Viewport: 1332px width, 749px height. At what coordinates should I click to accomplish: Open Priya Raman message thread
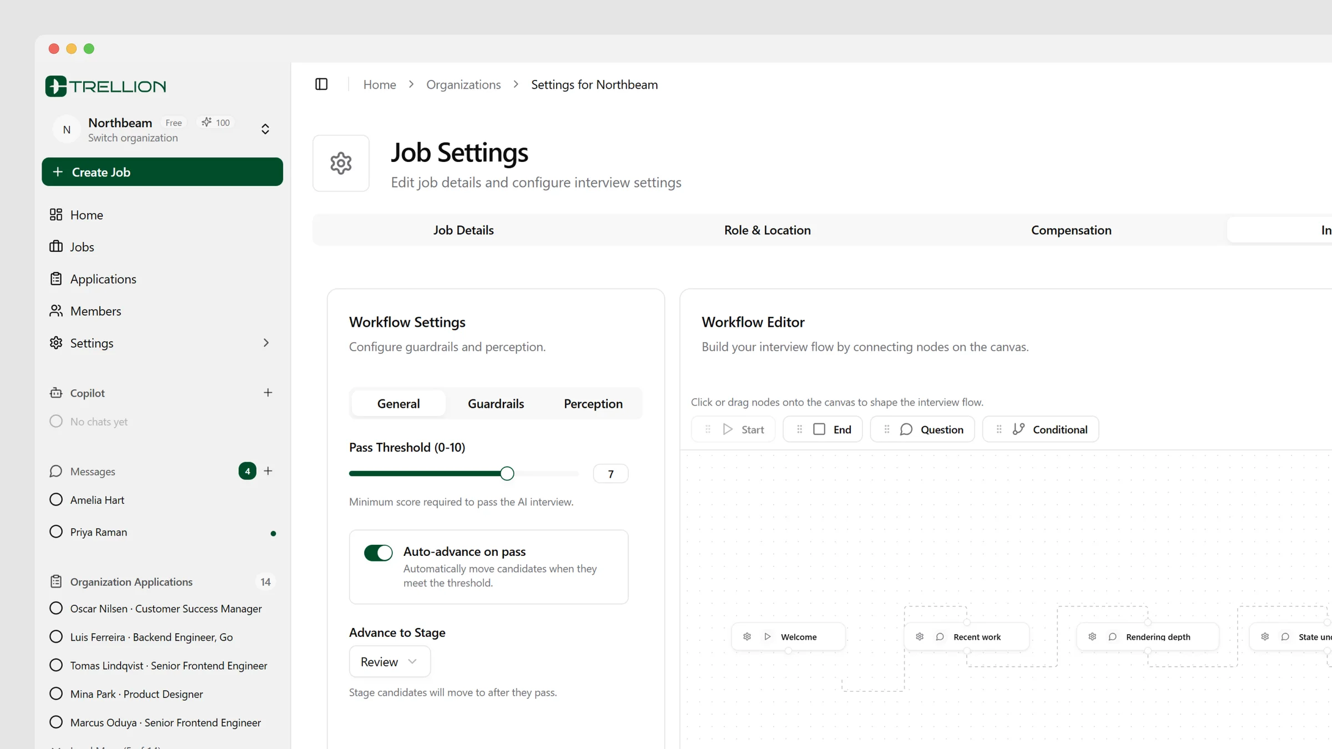coord(162,532)
